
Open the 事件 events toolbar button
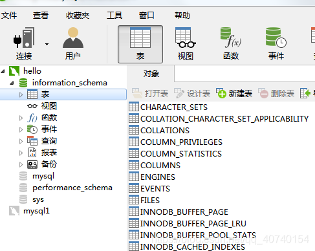[276, 44]
